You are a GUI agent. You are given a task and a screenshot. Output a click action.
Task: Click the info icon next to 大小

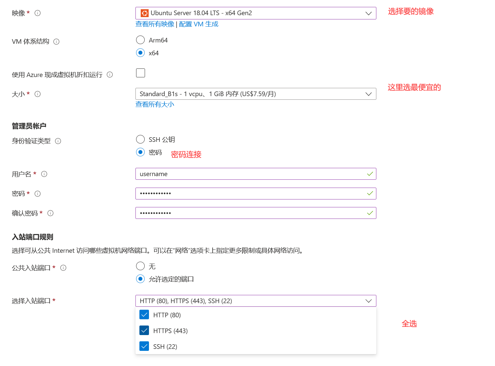point(38,94)
